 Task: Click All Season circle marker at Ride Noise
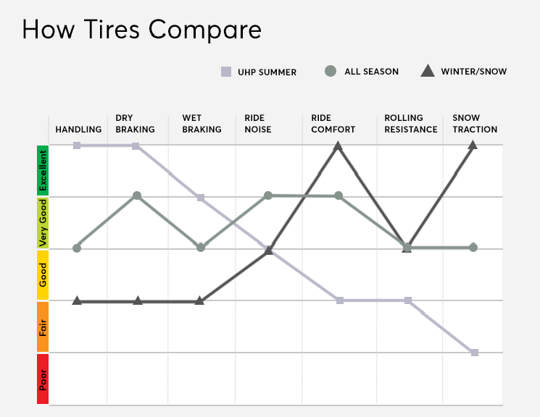coord(268,195)
